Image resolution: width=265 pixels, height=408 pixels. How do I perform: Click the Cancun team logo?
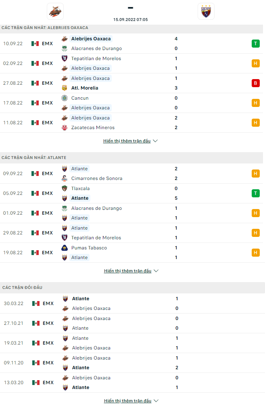click(x=65, y=98)
